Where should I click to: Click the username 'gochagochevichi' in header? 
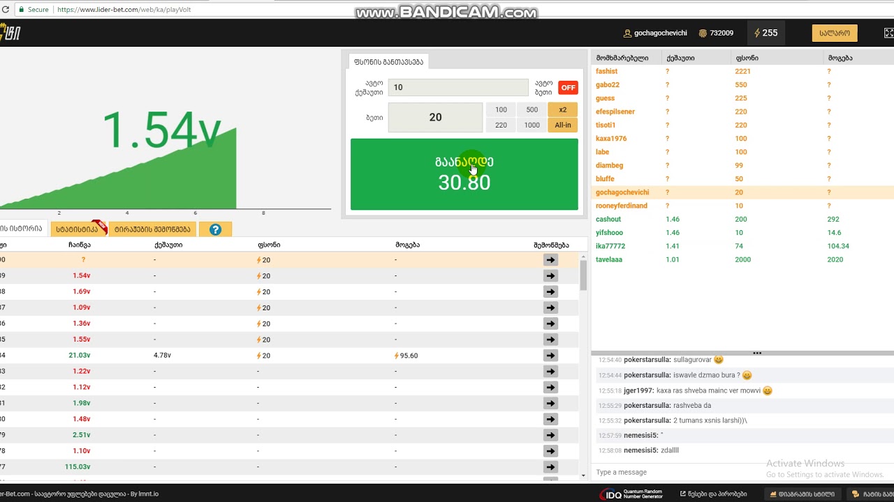click(x=661, y=33)
